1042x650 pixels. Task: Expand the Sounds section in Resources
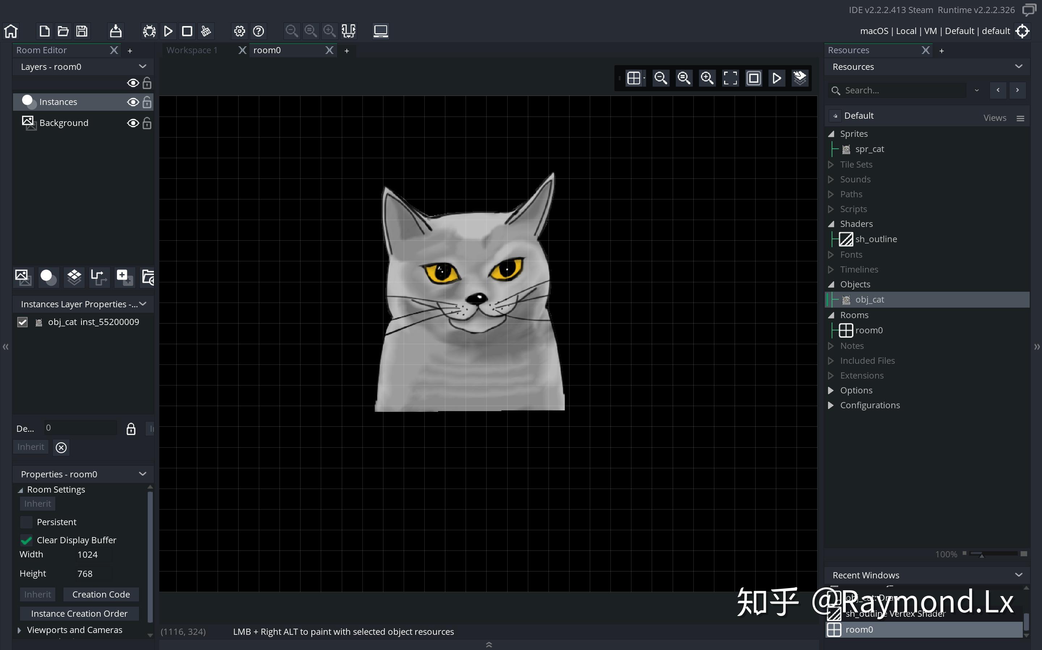click(831, 179)
